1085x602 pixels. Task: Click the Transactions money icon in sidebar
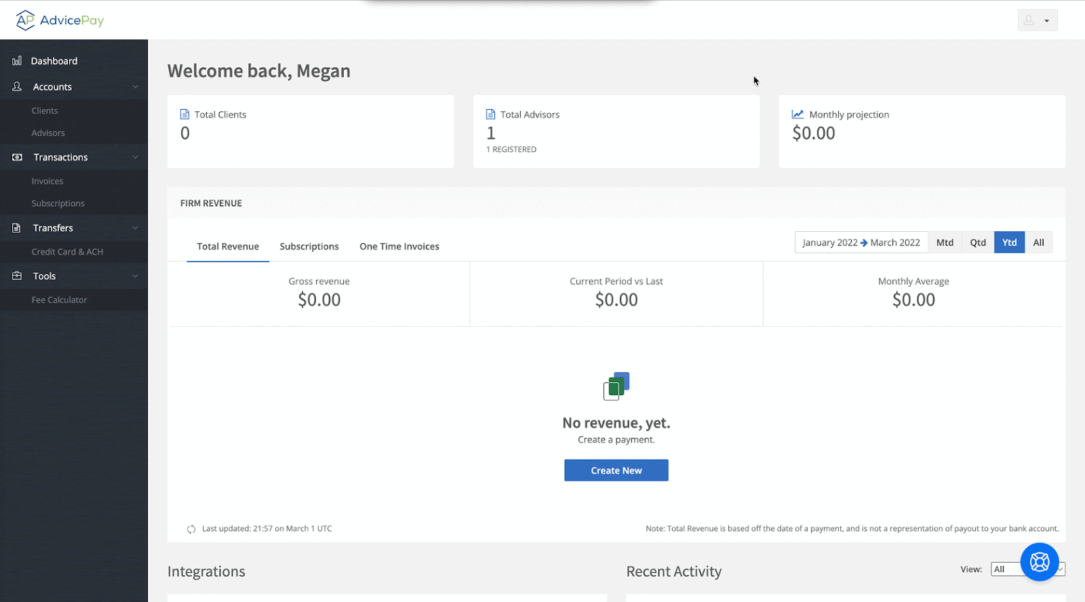[x=17, y=157]
